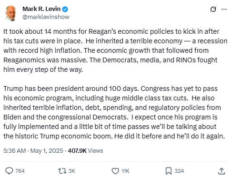Click the paragraph starting 'Trump has been president'
This screenshot has height=178, width=231.
pos(114,112)
